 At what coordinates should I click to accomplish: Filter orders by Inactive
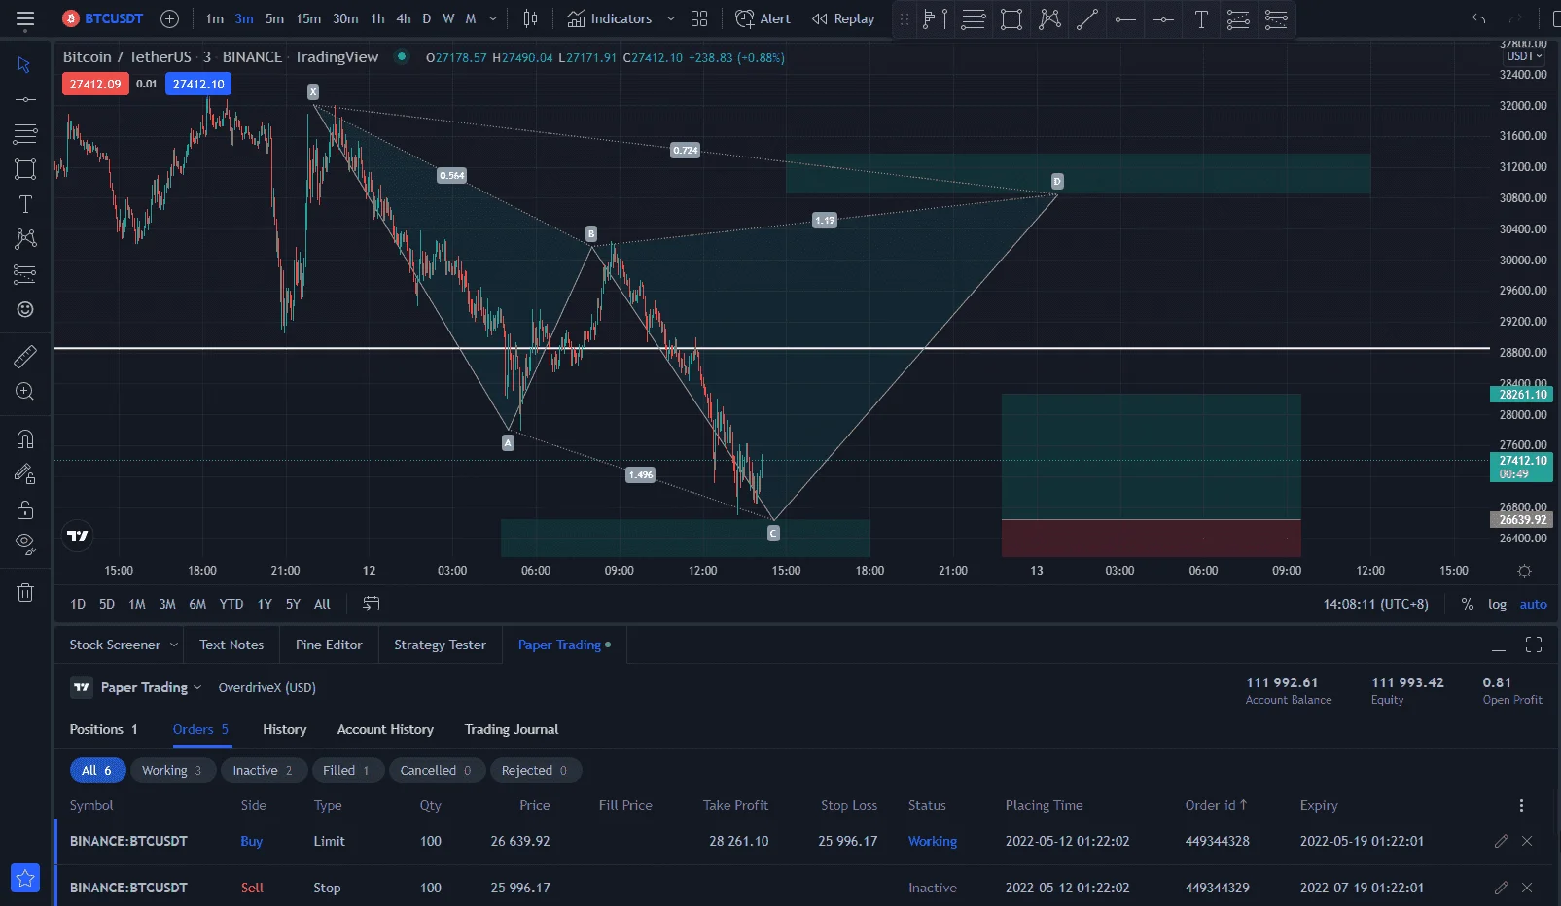(x=263, y=770)
